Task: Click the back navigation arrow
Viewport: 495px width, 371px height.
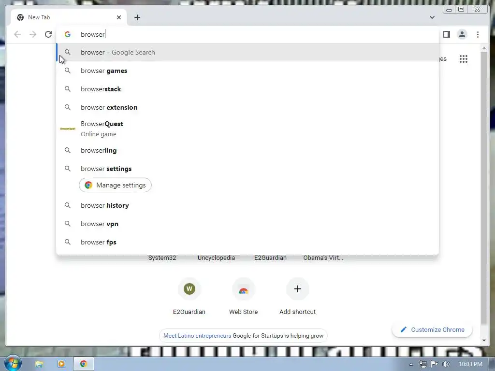Action: coord(17,34)
